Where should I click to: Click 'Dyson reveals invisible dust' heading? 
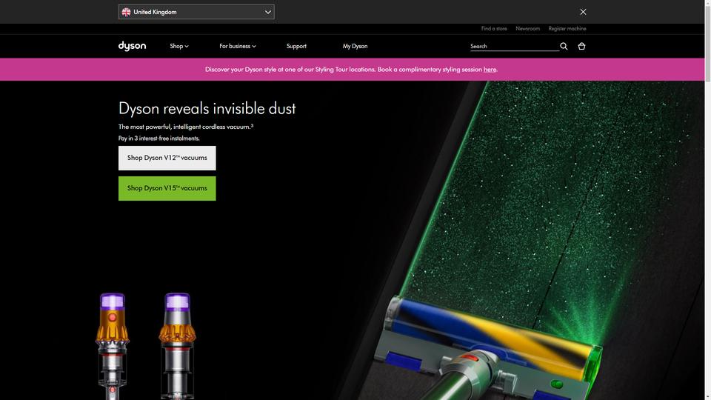pos(207,108)
